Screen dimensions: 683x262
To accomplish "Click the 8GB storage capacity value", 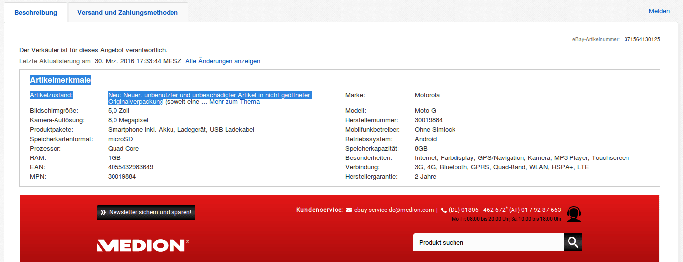I will 421,149.
